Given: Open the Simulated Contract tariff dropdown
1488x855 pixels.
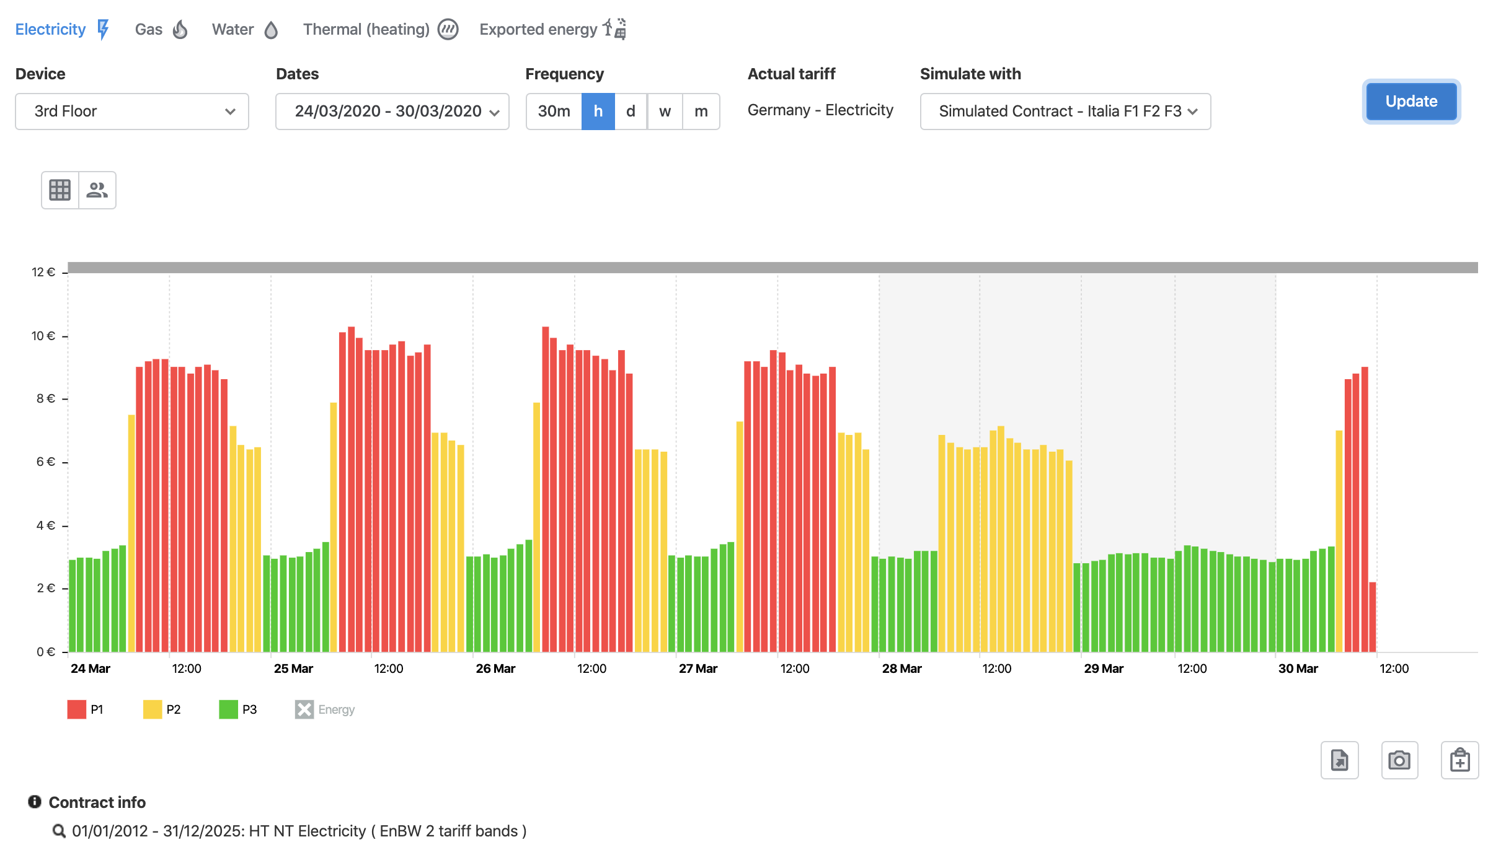Looking at the screenshot, I should pyautogui.click(x=1065, y=112).
